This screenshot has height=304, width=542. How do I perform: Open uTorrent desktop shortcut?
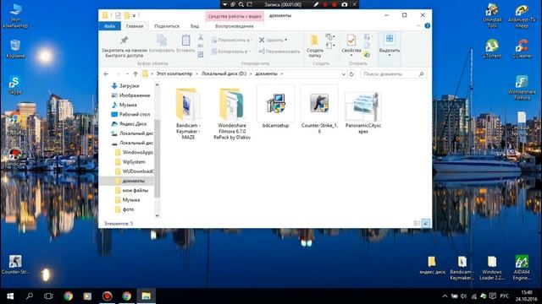pos(492,48)
